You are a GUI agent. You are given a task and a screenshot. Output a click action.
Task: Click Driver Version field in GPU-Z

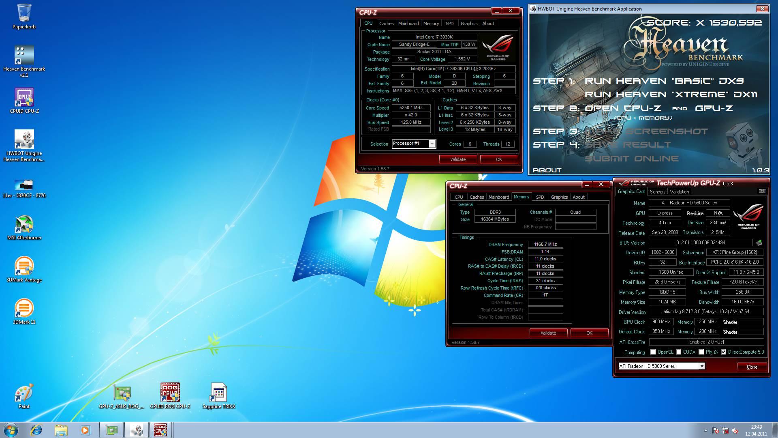click(x=706, y=312)
